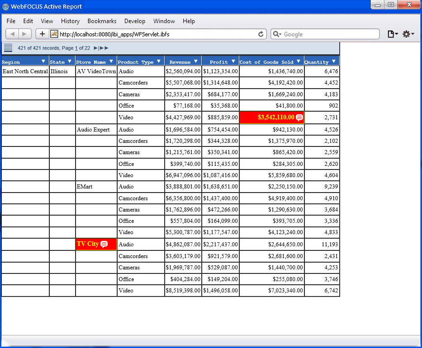422x348 pixels.
Task: Click cost value $5,859,680.00
Action: click(285, 175)
